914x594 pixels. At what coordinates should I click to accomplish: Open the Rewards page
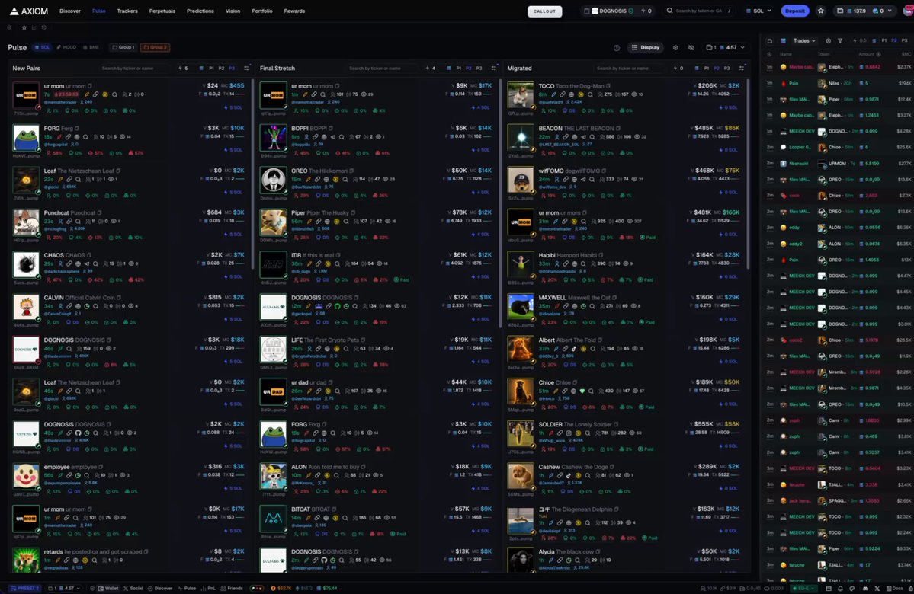coord(294,11)
